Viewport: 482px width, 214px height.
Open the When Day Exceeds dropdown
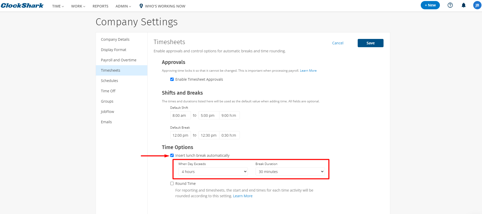pos(213,172)
